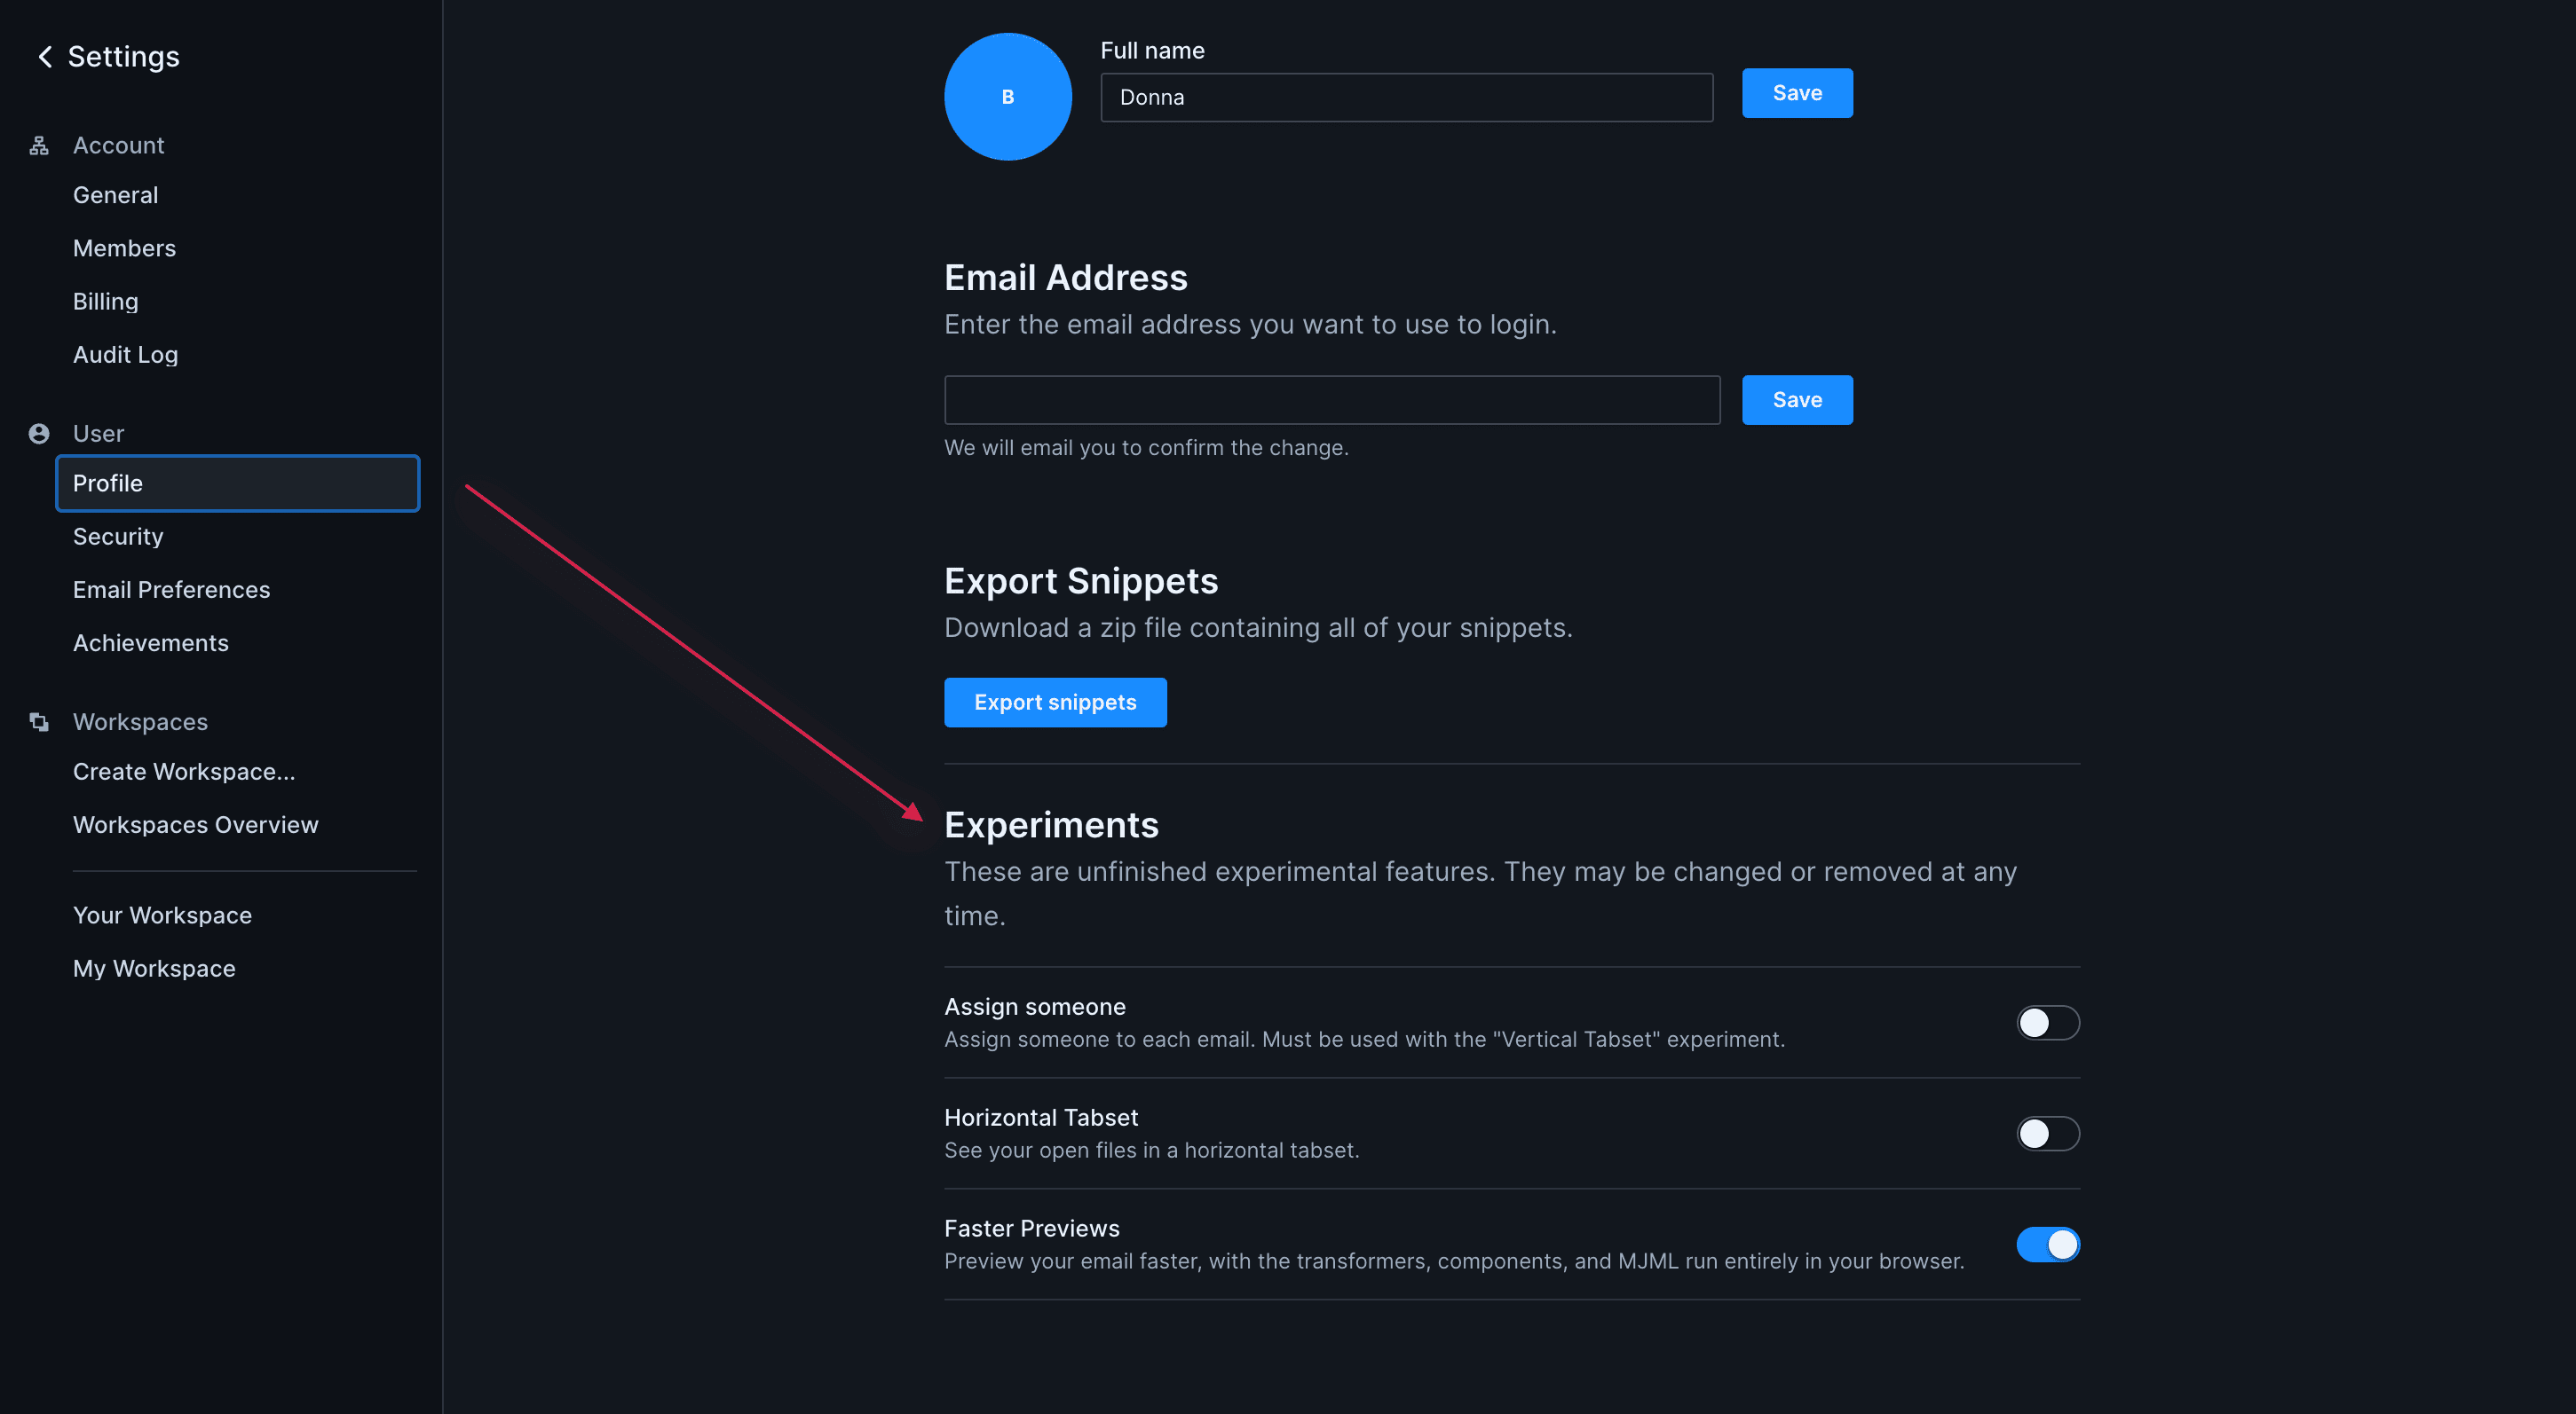Toggle the Assign Someone experiment switch
This screenshot has height=1414, width=2576.
point(2047,1022)
